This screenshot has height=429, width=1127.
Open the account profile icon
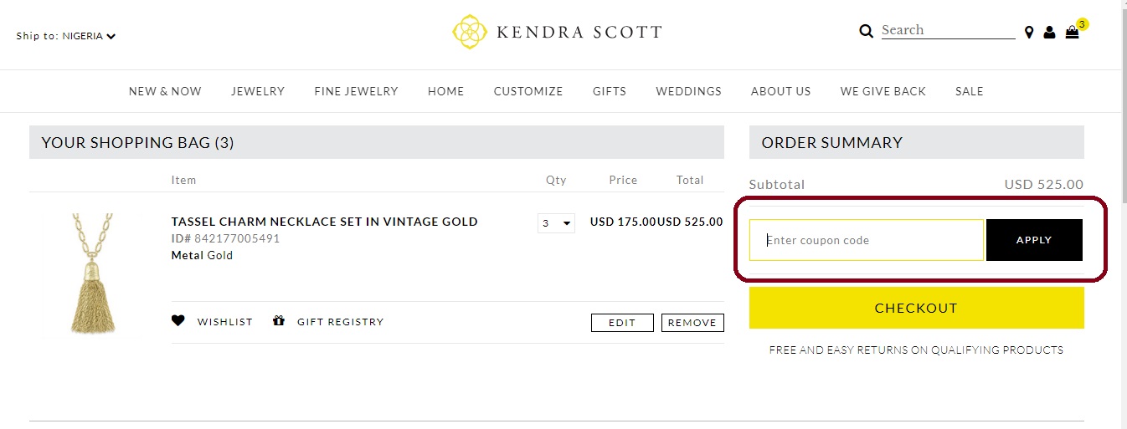click(x=1049, y=33)
